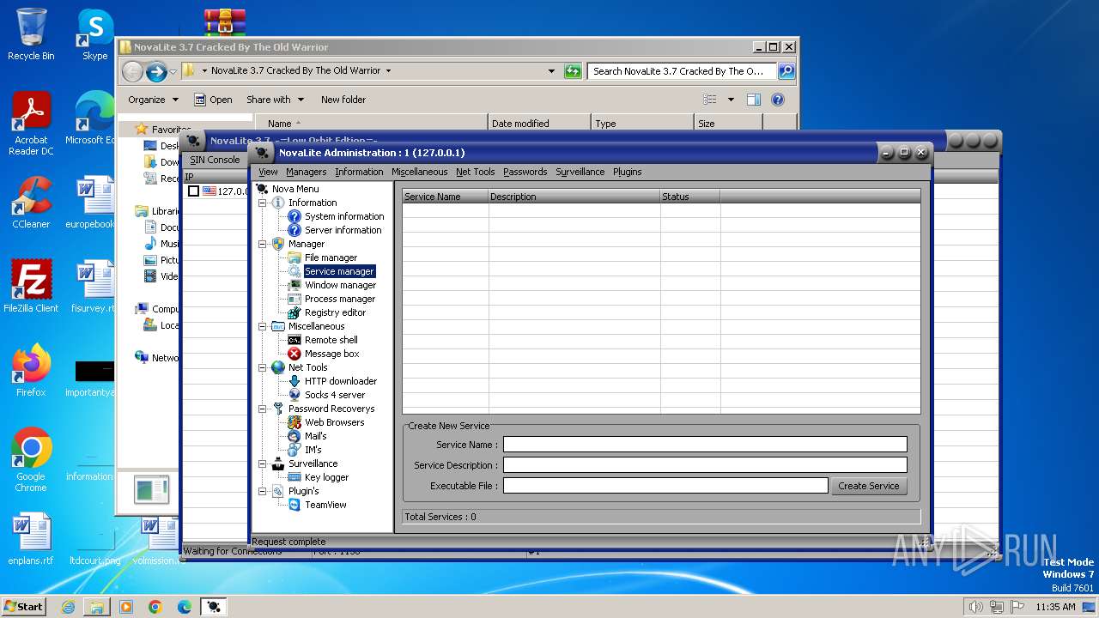Open the TeamView plugin icon

(x=294, y=505)
